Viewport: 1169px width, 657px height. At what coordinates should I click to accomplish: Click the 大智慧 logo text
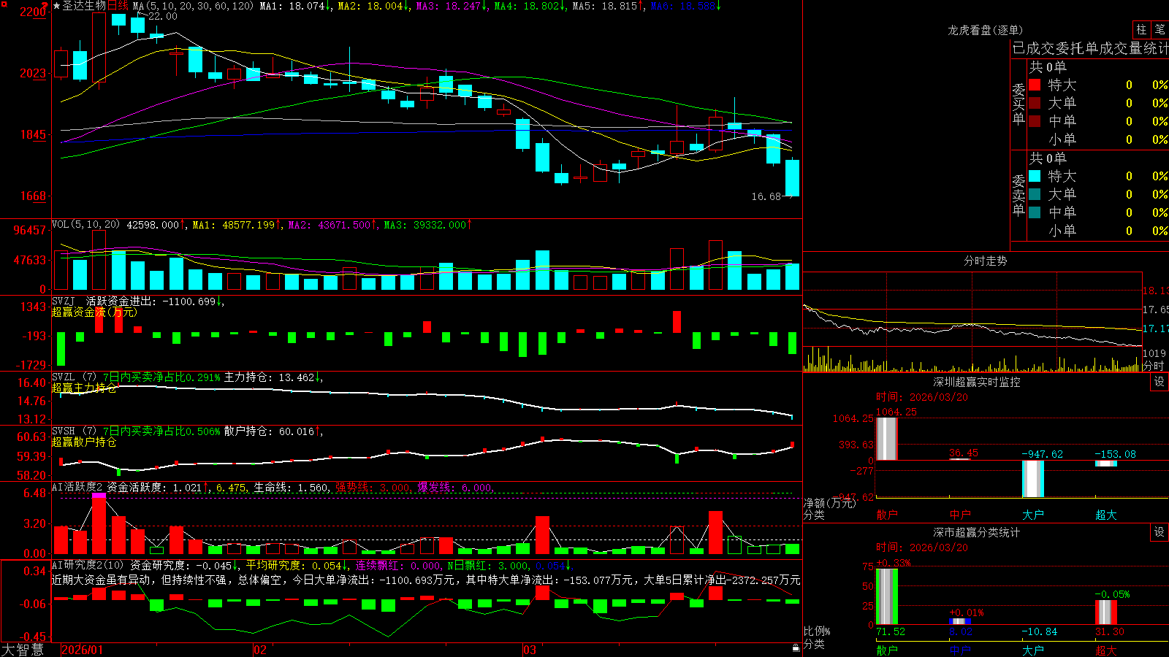point(23,650)
